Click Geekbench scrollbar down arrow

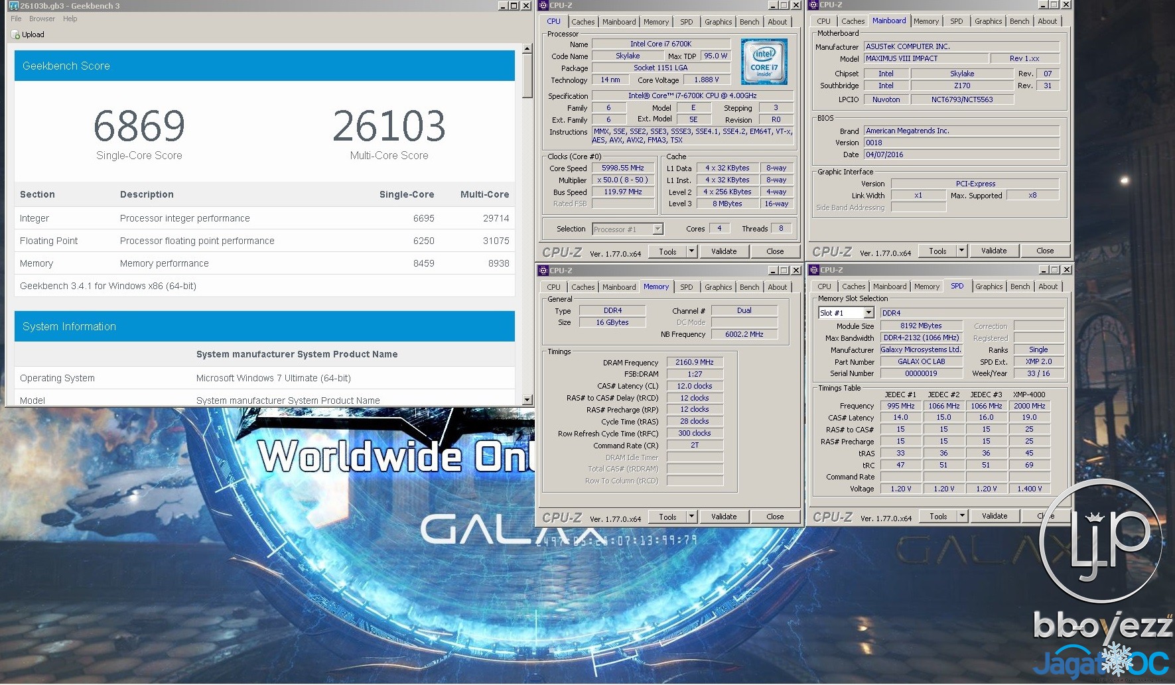click(x=527, y=400)
